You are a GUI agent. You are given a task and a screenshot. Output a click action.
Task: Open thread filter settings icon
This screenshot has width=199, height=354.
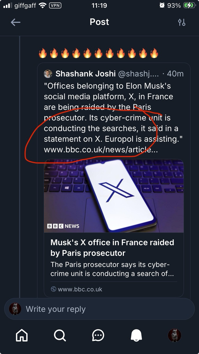pos(182,22)
